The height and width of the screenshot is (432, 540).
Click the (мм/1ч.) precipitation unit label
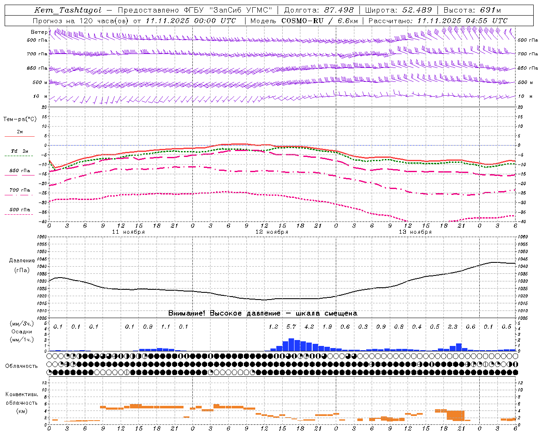(x=22, y=340)
